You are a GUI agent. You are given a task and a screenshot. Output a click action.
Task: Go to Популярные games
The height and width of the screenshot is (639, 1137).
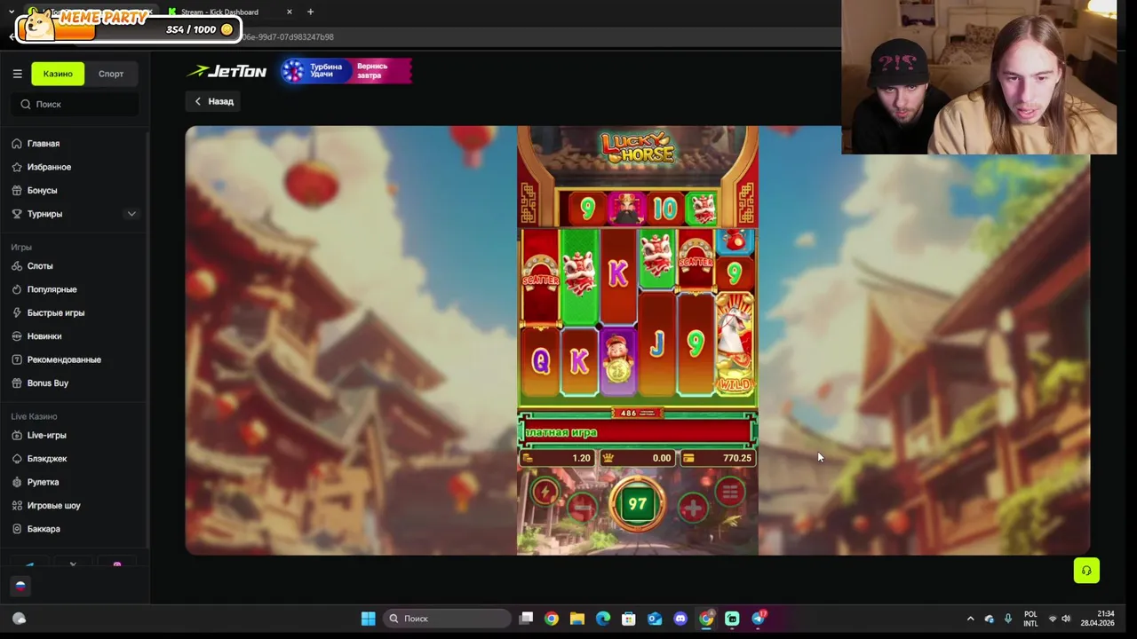click(x=52, y=289)
